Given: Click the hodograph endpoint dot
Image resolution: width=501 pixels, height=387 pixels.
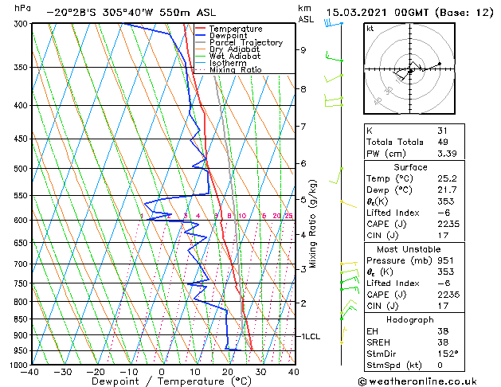Looking at the screenshot, I should (440, 64).
